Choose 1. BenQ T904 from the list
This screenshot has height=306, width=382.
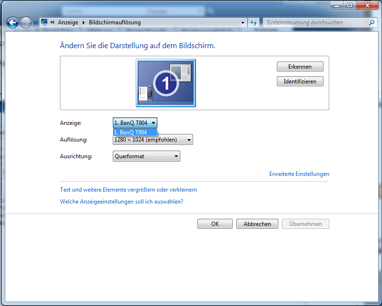(x=135, y=132)
